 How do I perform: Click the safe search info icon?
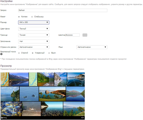[x=1, y=54]
